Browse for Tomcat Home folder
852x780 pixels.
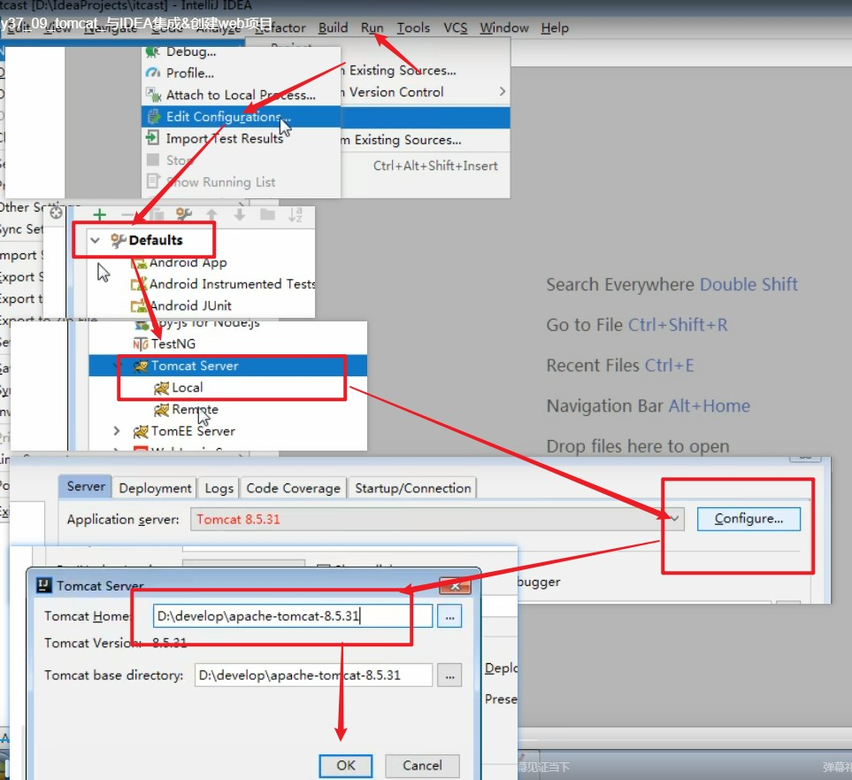tap(449, 616)
